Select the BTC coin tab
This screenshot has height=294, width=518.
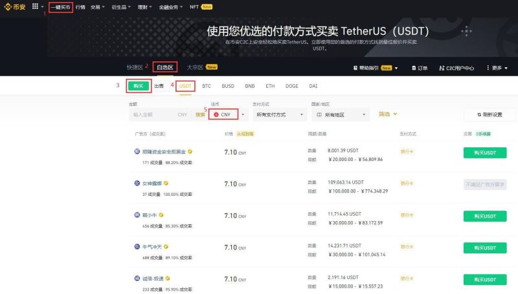click(x=207, y=86)
